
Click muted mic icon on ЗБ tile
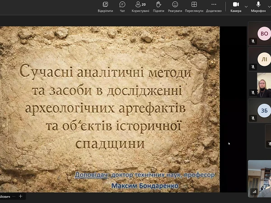[x=253, y=118]
